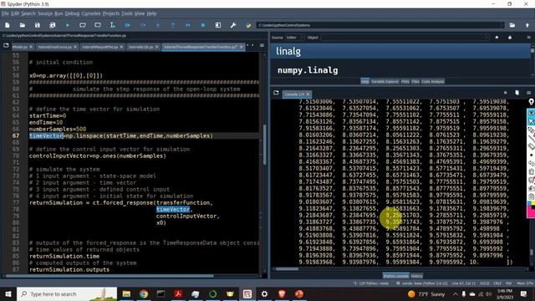This screenshot has height=301, width=535.
Task: Open the Tools menu
Action: click(x=127, y=13)
